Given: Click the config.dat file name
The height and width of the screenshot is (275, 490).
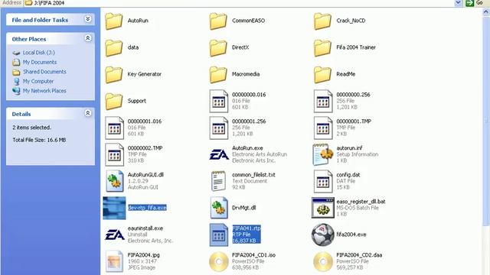Looking at the screenshot, I should pos(348,175).
